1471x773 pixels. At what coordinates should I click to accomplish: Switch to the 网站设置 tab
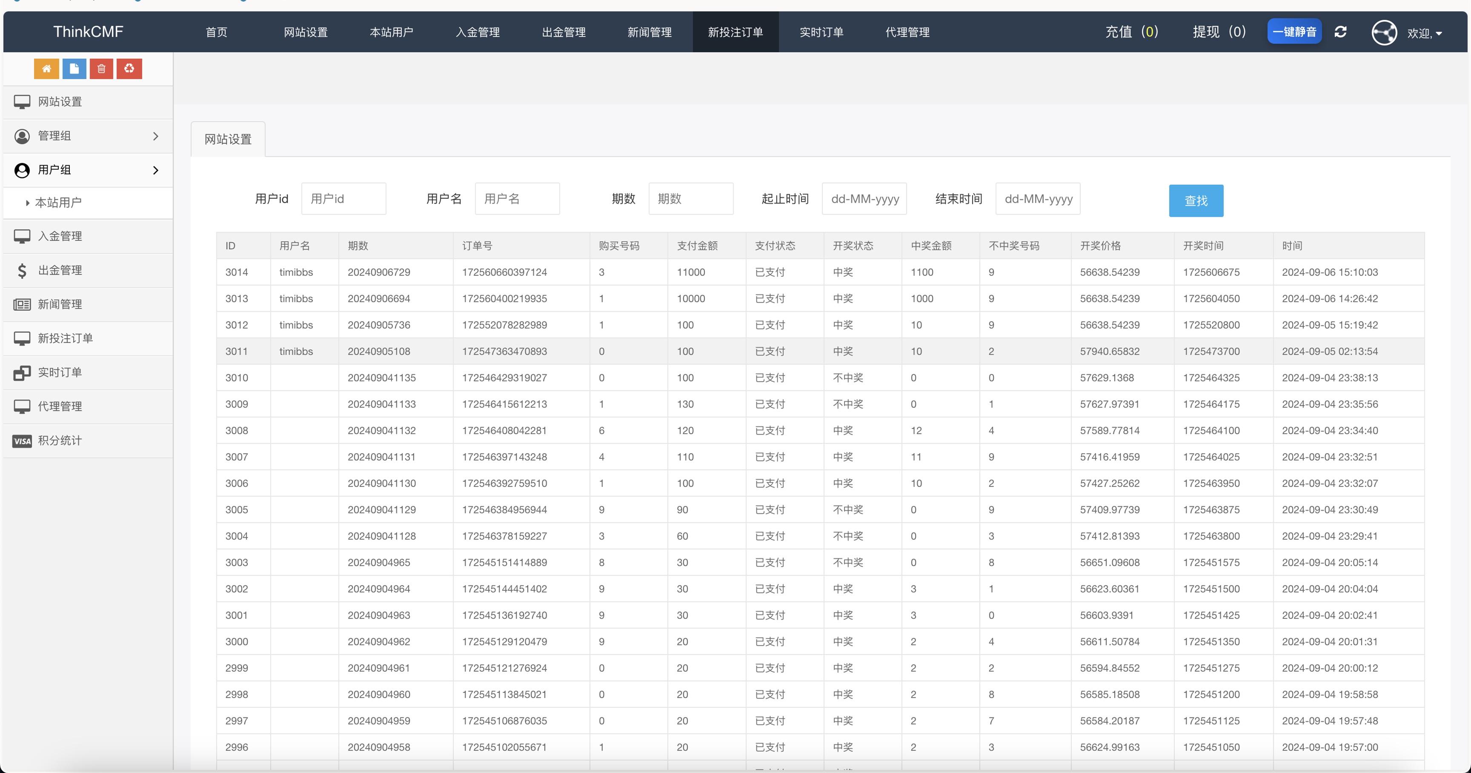(x=228, y=139)
